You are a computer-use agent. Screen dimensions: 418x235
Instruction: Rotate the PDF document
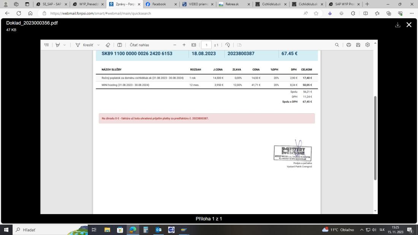228,45
